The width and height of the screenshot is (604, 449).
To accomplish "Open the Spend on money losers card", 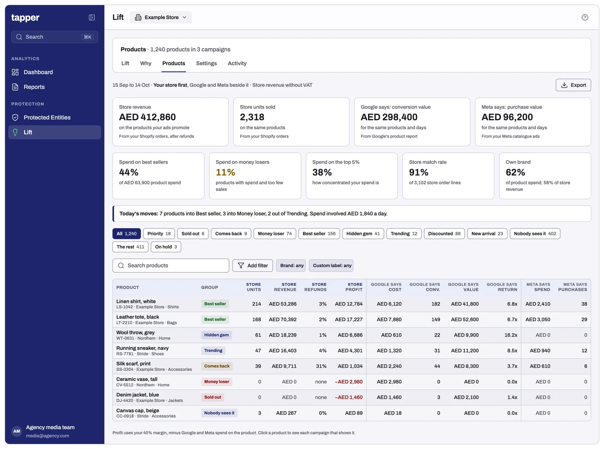I will (255, 176).
